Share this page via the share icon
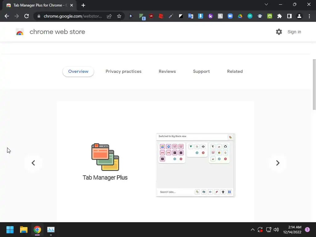Screen dimensions: 316x237 coord(109,16)
